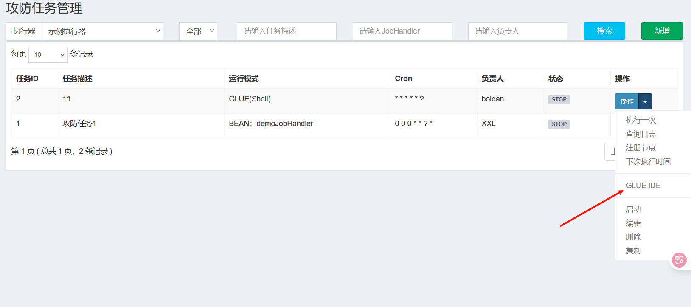Open the 全部 status filter dropdown

pos(198,31)
